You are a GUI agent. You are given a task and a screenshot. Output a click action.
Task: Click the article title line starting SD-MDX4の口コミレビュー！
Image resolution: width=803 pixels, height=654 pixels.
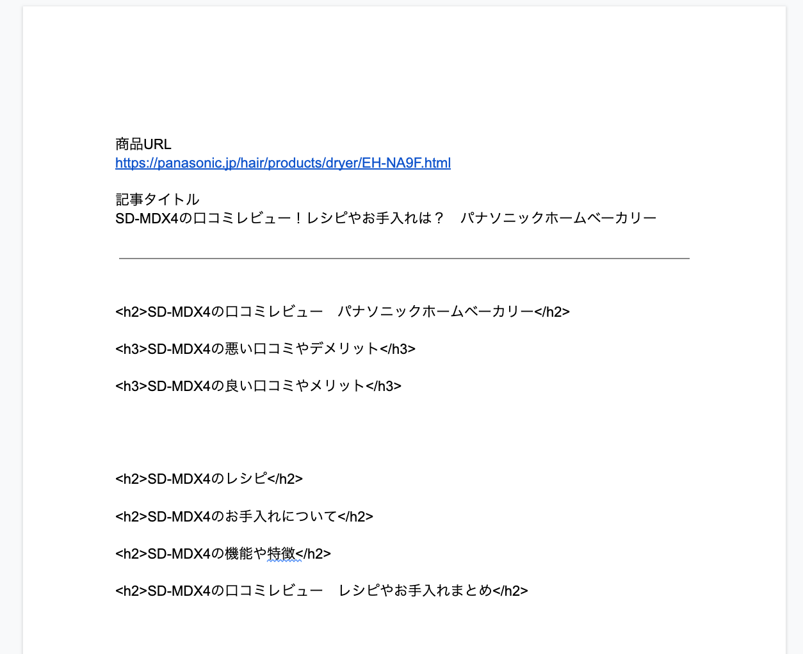pos(386,218)
